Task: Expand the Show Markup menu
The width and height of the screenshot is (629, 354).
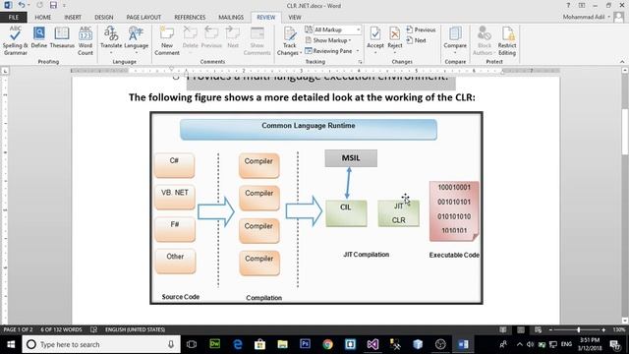Action: 328,40
